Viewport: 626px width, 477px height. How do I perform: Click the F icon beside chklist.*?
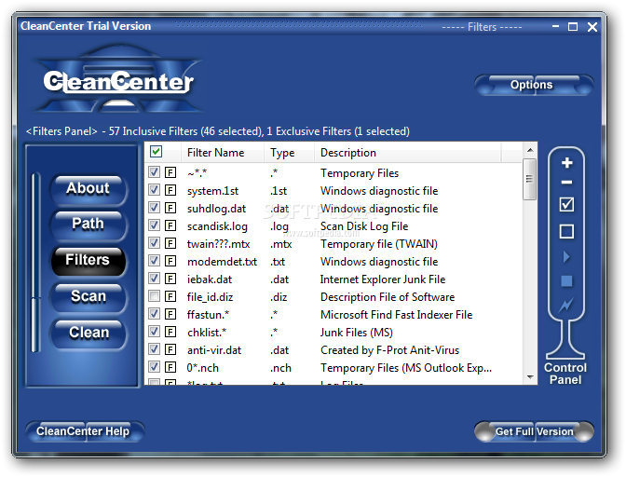point(170,332)
